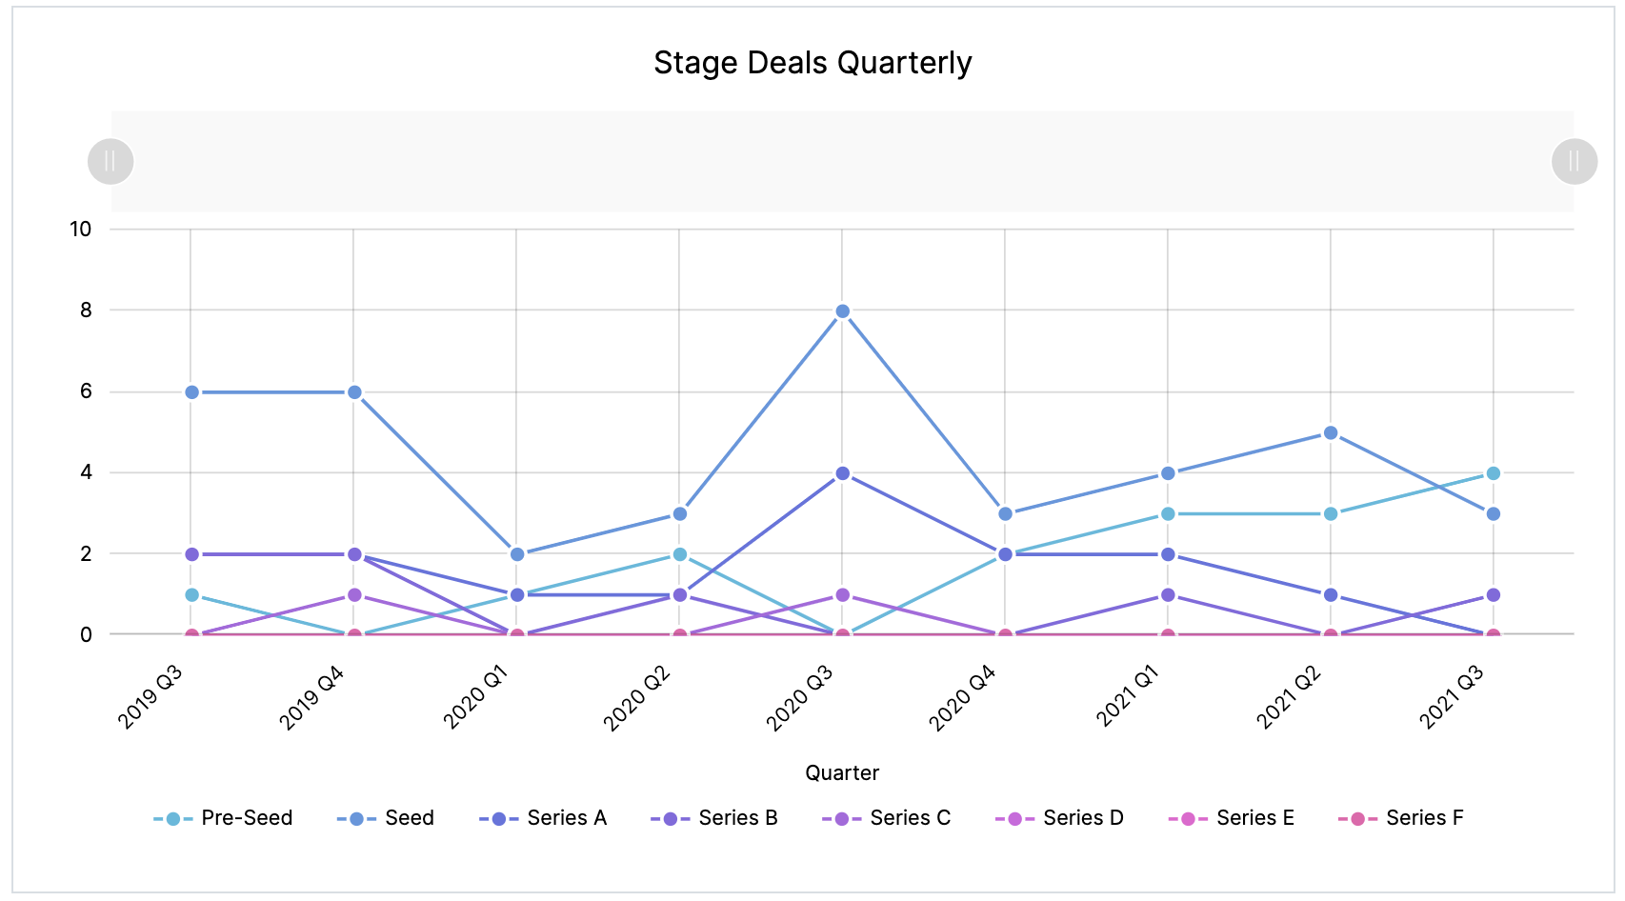1625x901 pixels.
Task: Click Seed data point at 2021 Q2
Action: coord(1331,433)
